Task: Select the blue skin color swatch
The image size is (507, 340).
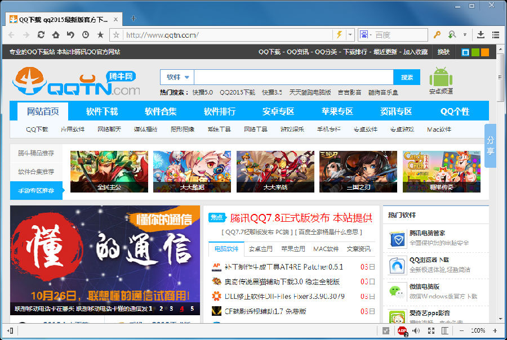Action: pyautogui.click(x=465, y=52)
